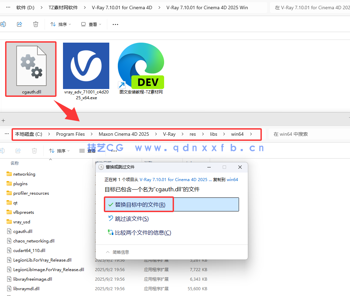This screenshot has height=296, width=350.
Task: Open the 排序 sort dropdown
Action: 61,24
